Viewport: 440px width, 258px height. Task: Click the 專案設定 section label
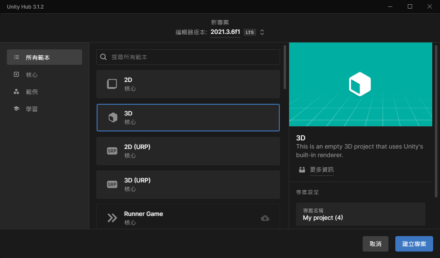[x=308, y=192]
